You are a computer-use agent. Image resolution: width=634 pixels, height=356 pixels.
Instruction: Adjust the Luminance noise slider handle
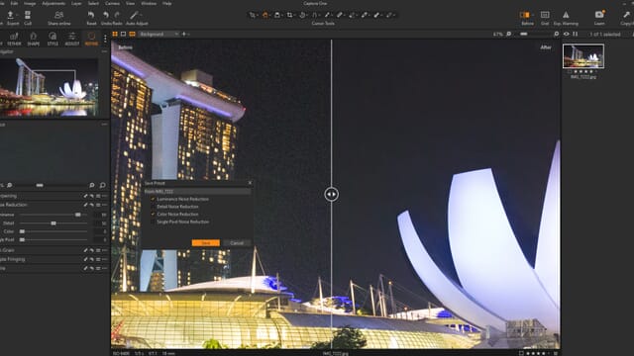[x=78, y=215]
